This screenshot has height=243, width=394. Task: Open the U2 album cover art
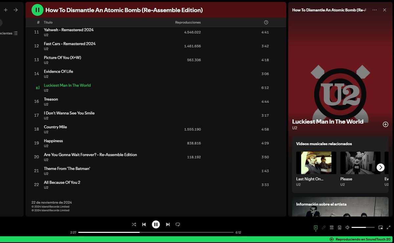click(x=340, y=94)
